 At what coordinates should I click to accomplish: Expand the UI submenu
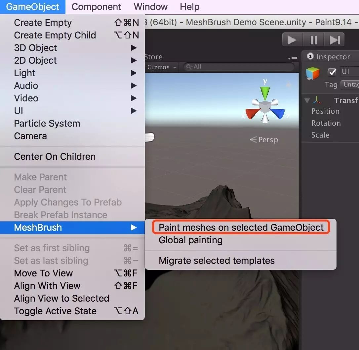click(72, 111)
